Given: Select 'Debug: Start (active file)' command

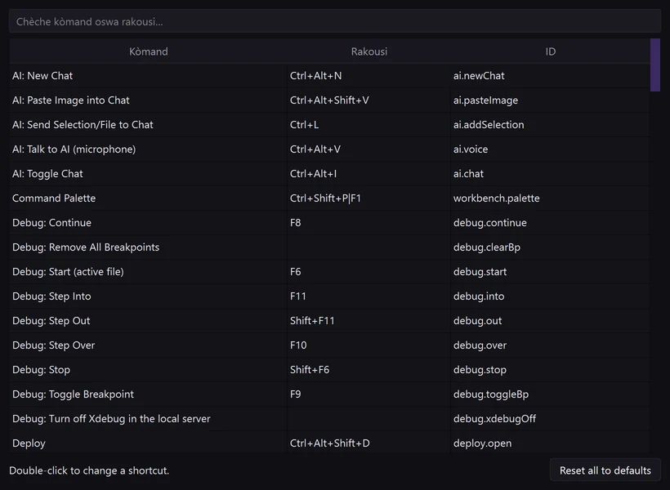Looking at the screenshot, I should 148,272.
